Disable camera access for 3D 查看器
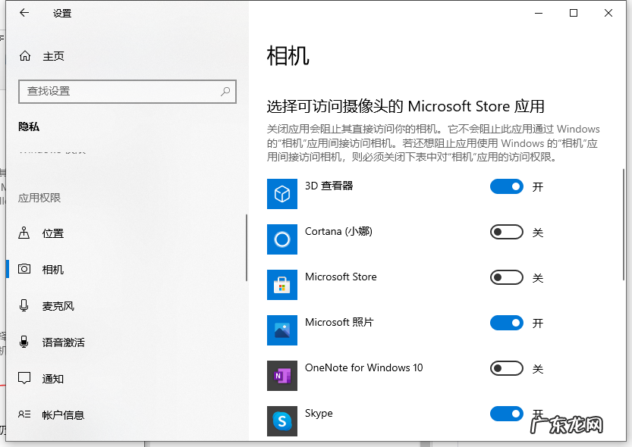The image size is (632, 447). point(506,186)
